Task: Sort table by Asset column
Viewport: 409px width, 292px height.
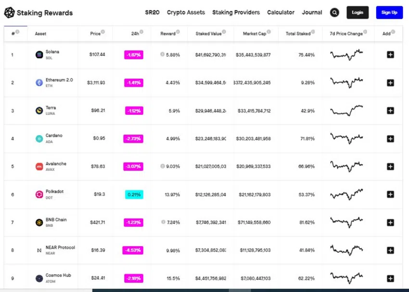Action: (40, 34)
